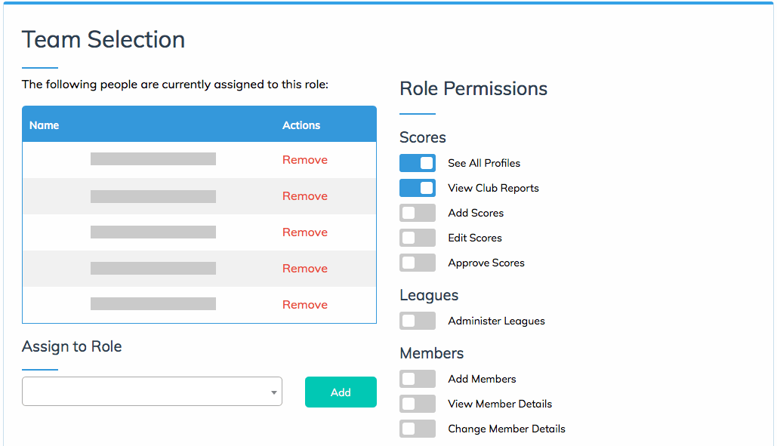This screenshot has height=446, width=777.
Task: Toggle on Approve Scores permission
Action: (418, 262)
